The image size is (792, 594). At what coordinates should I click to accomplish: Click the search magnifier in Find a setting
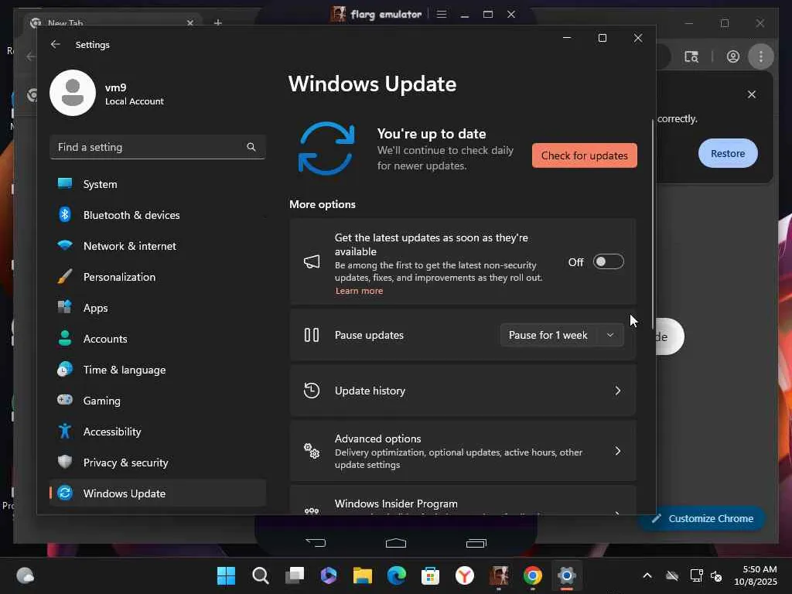coord(251,147)
